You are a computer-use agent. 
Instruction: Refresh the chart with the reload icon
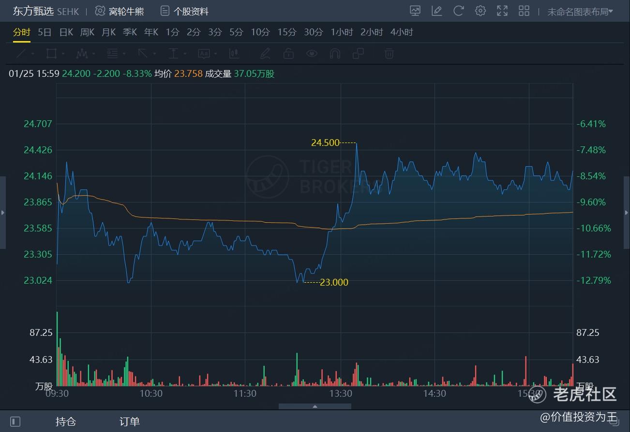[459, 11]
